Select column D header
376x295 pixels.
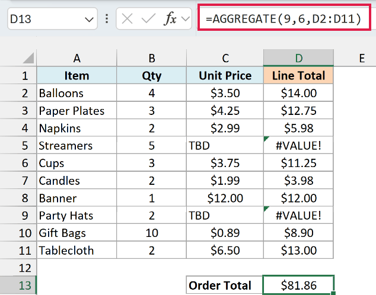tap(298, 58)
